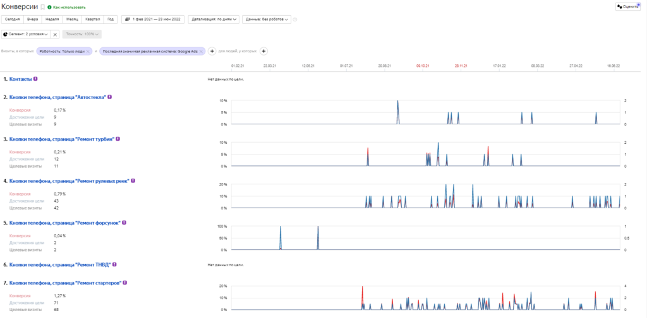Click Нет данных по цели text in the "Ремонт ТНВД" row
This screenshot has height=318, width=647.
[x=226, y=265]
